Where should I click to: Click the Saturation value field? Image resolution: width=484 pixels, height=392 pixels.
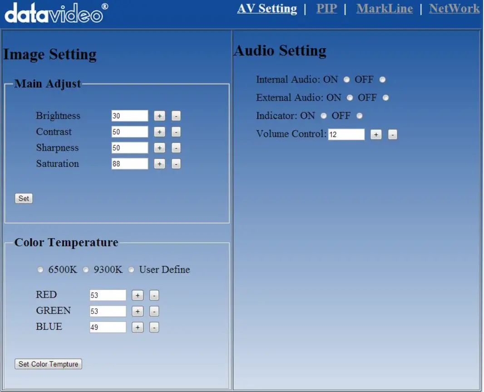(x=130, y=164)
